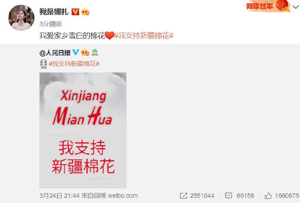The image size is (300, 203).
Task: Open the 3月24日 21:44 original post time
Action: 60,195
